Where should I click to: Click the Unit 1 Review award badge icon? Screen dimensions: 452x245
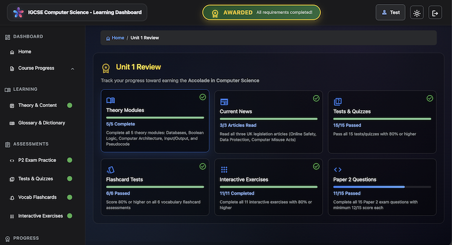click(x=106, y=68)
